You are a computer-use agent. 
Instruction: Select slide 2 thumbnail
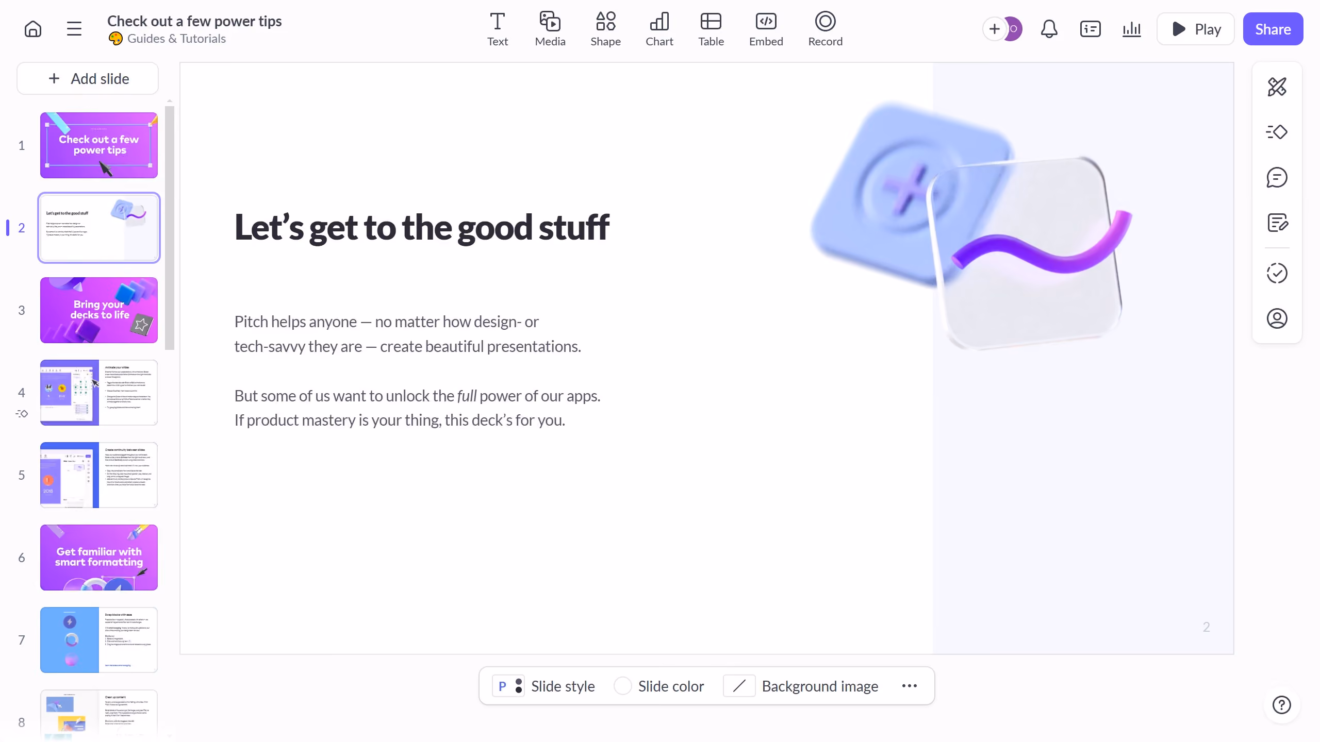click(x=99, y=228)
